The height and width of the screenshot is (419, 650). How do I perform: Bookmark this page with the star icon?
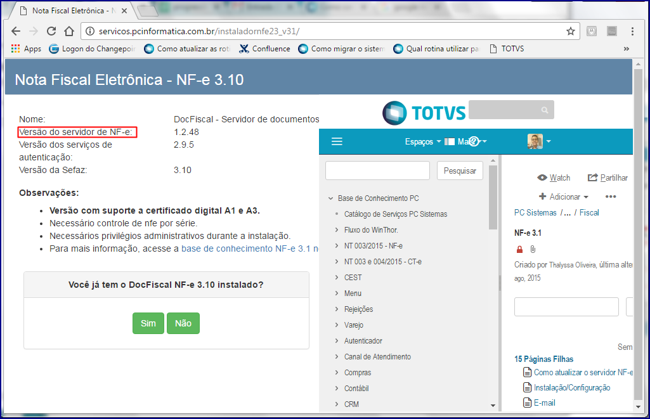click(570, 31)
